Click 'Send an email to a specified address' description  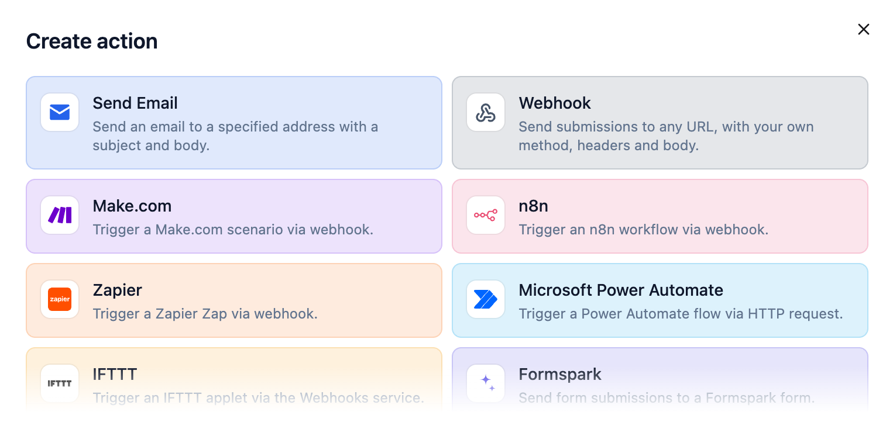(x=235, y=136)
